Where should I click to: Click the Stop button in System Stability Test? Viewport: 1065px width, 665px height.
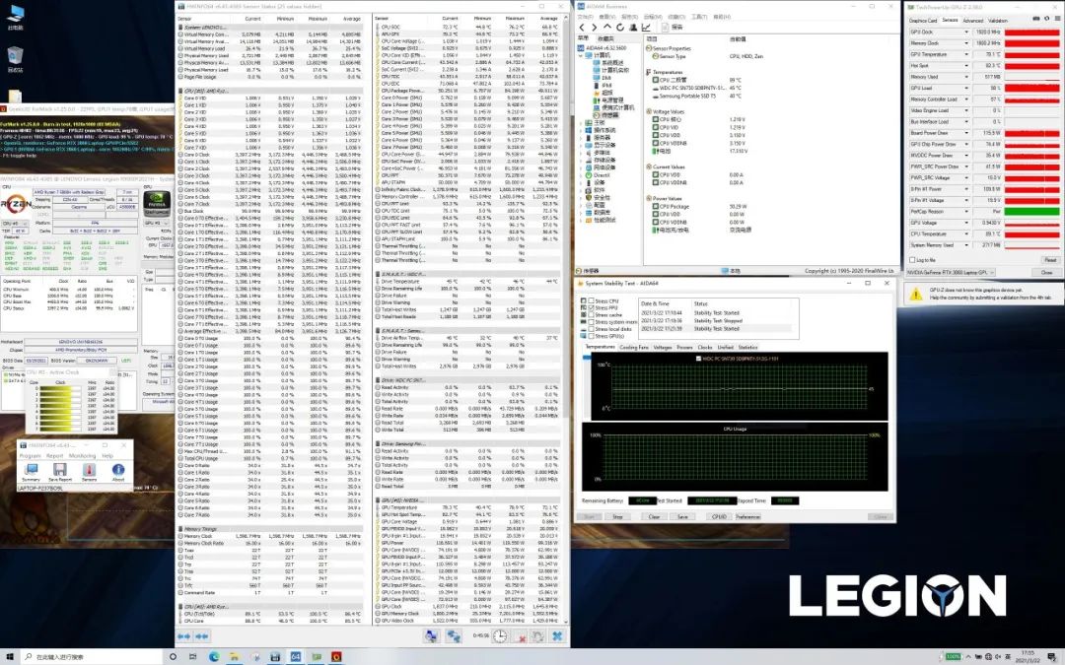[x=617, y=516]
